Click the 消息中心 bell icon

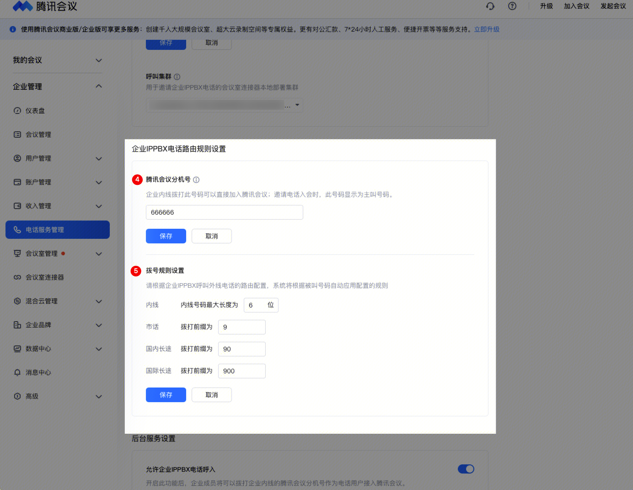[17, 372]
